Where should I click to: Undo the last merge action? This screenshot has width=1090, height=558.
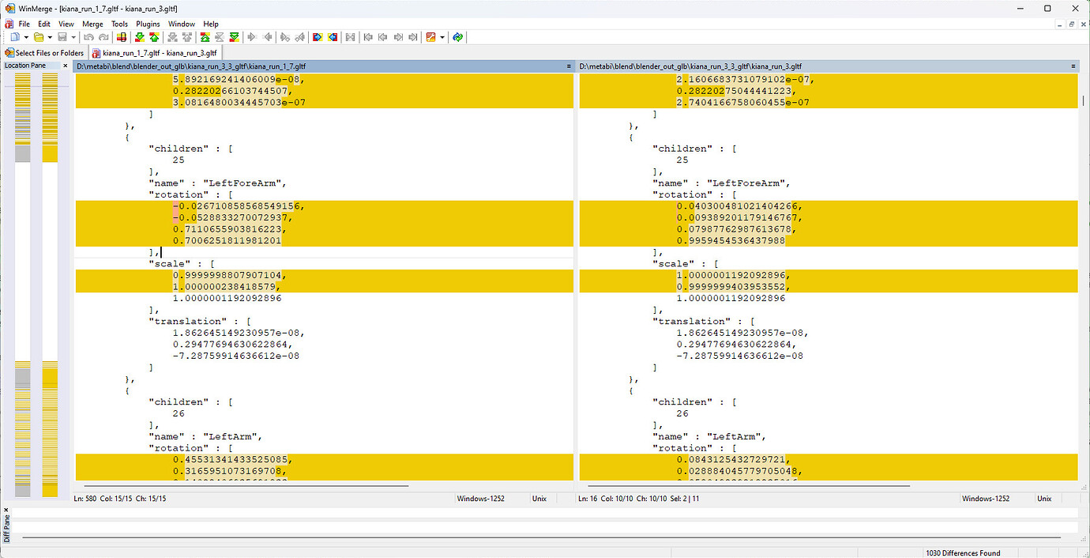coord(89,37)
